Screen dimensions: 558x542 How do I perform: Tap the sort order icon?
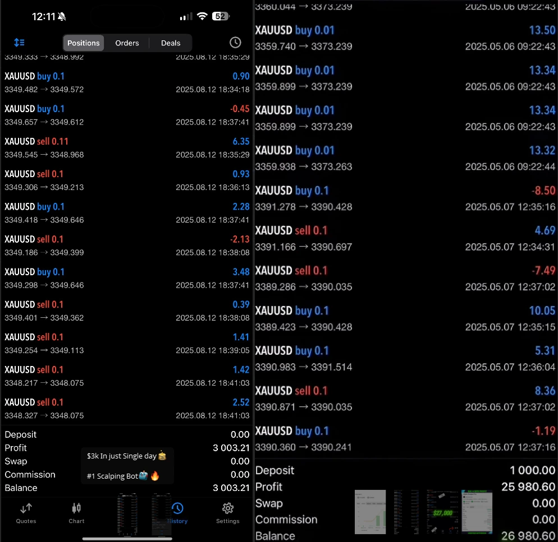tap(19, 43)
